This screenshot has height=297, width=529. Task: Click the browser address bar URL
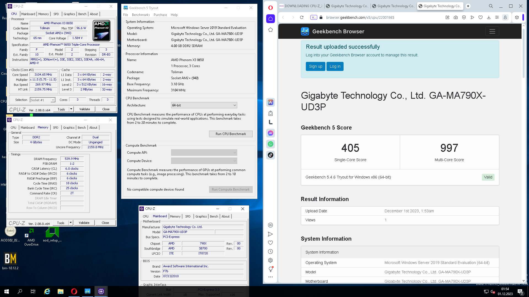360,17
